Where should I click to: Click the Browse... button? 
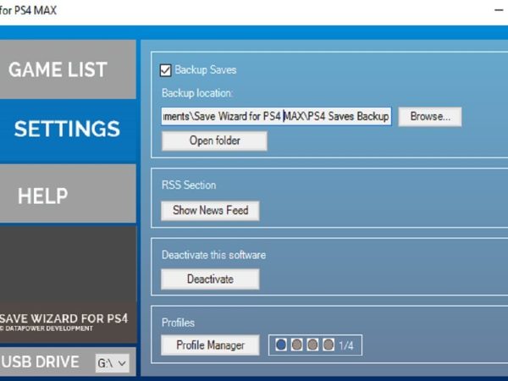click(430, 116)
